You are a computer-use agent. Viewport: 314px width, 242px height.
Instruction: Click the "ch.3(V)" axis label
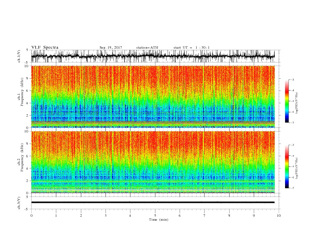pos(19,203)
